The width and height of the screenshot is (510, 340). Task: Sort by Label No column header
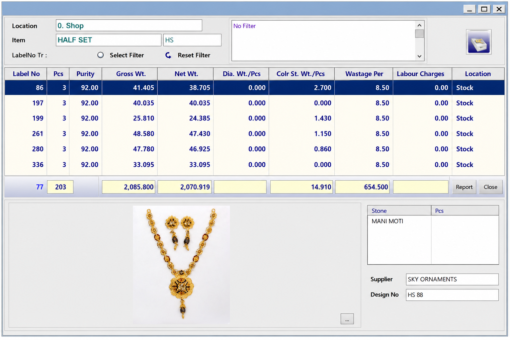(26, 74)
